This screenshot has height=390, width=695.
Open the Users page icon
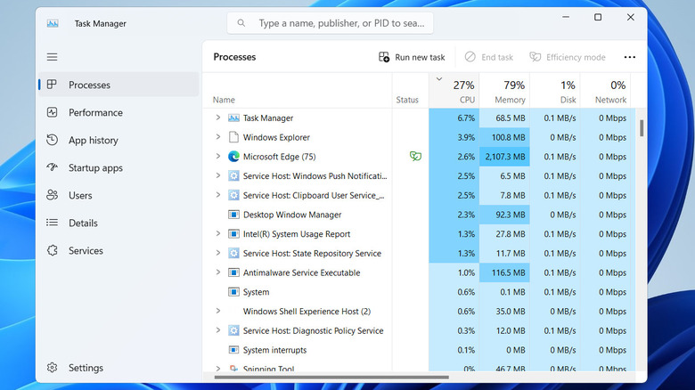coord(53,196)
